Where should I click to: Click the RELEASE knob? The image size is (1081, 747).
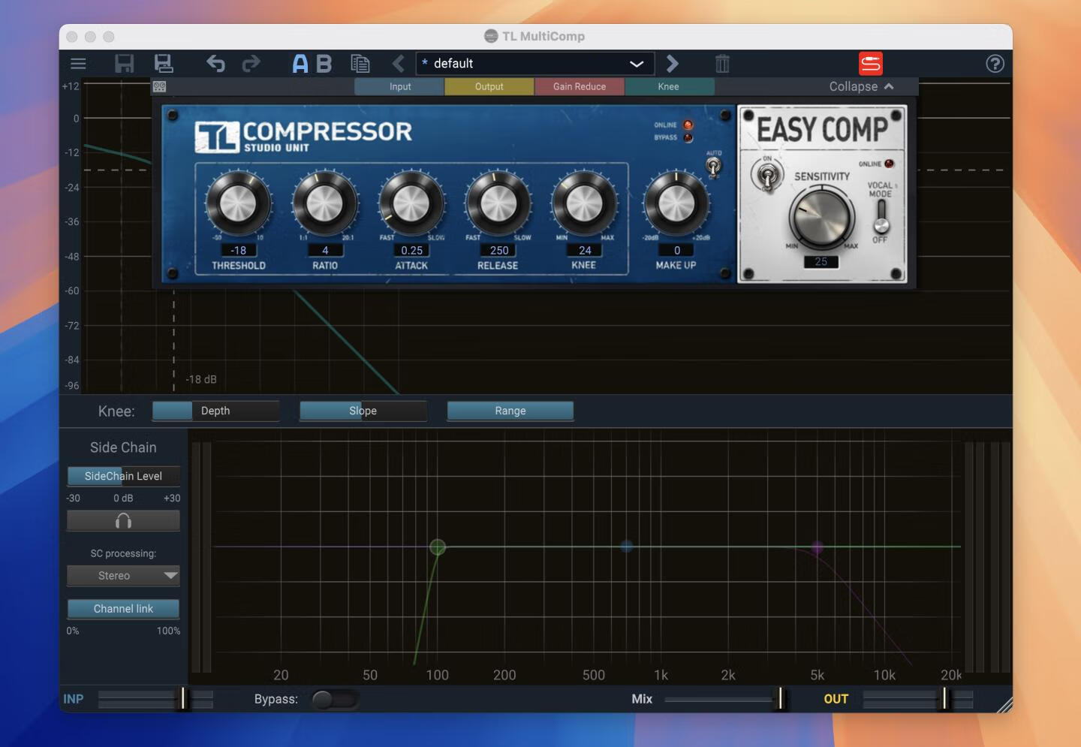point(498,203)
